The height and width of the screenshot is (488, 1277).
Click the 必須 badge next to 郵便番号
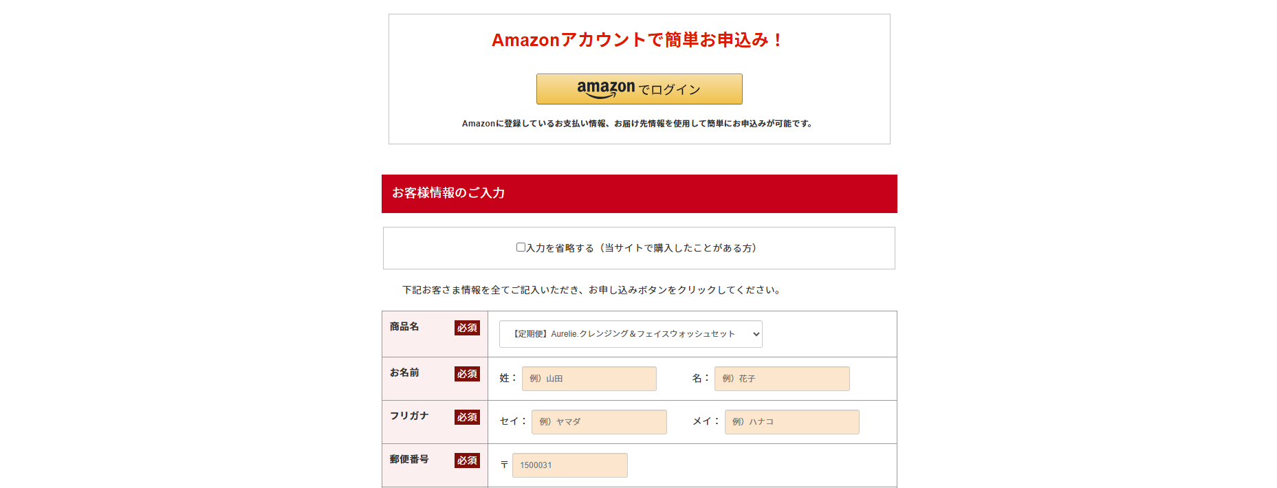tap(467, 461)
